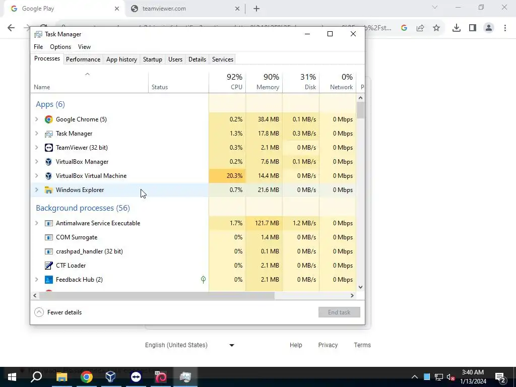Image resolution: width=516 pixels, height=387 pixels.
Task: Open Chrome from the taskbar
Action: coord(87,377)
